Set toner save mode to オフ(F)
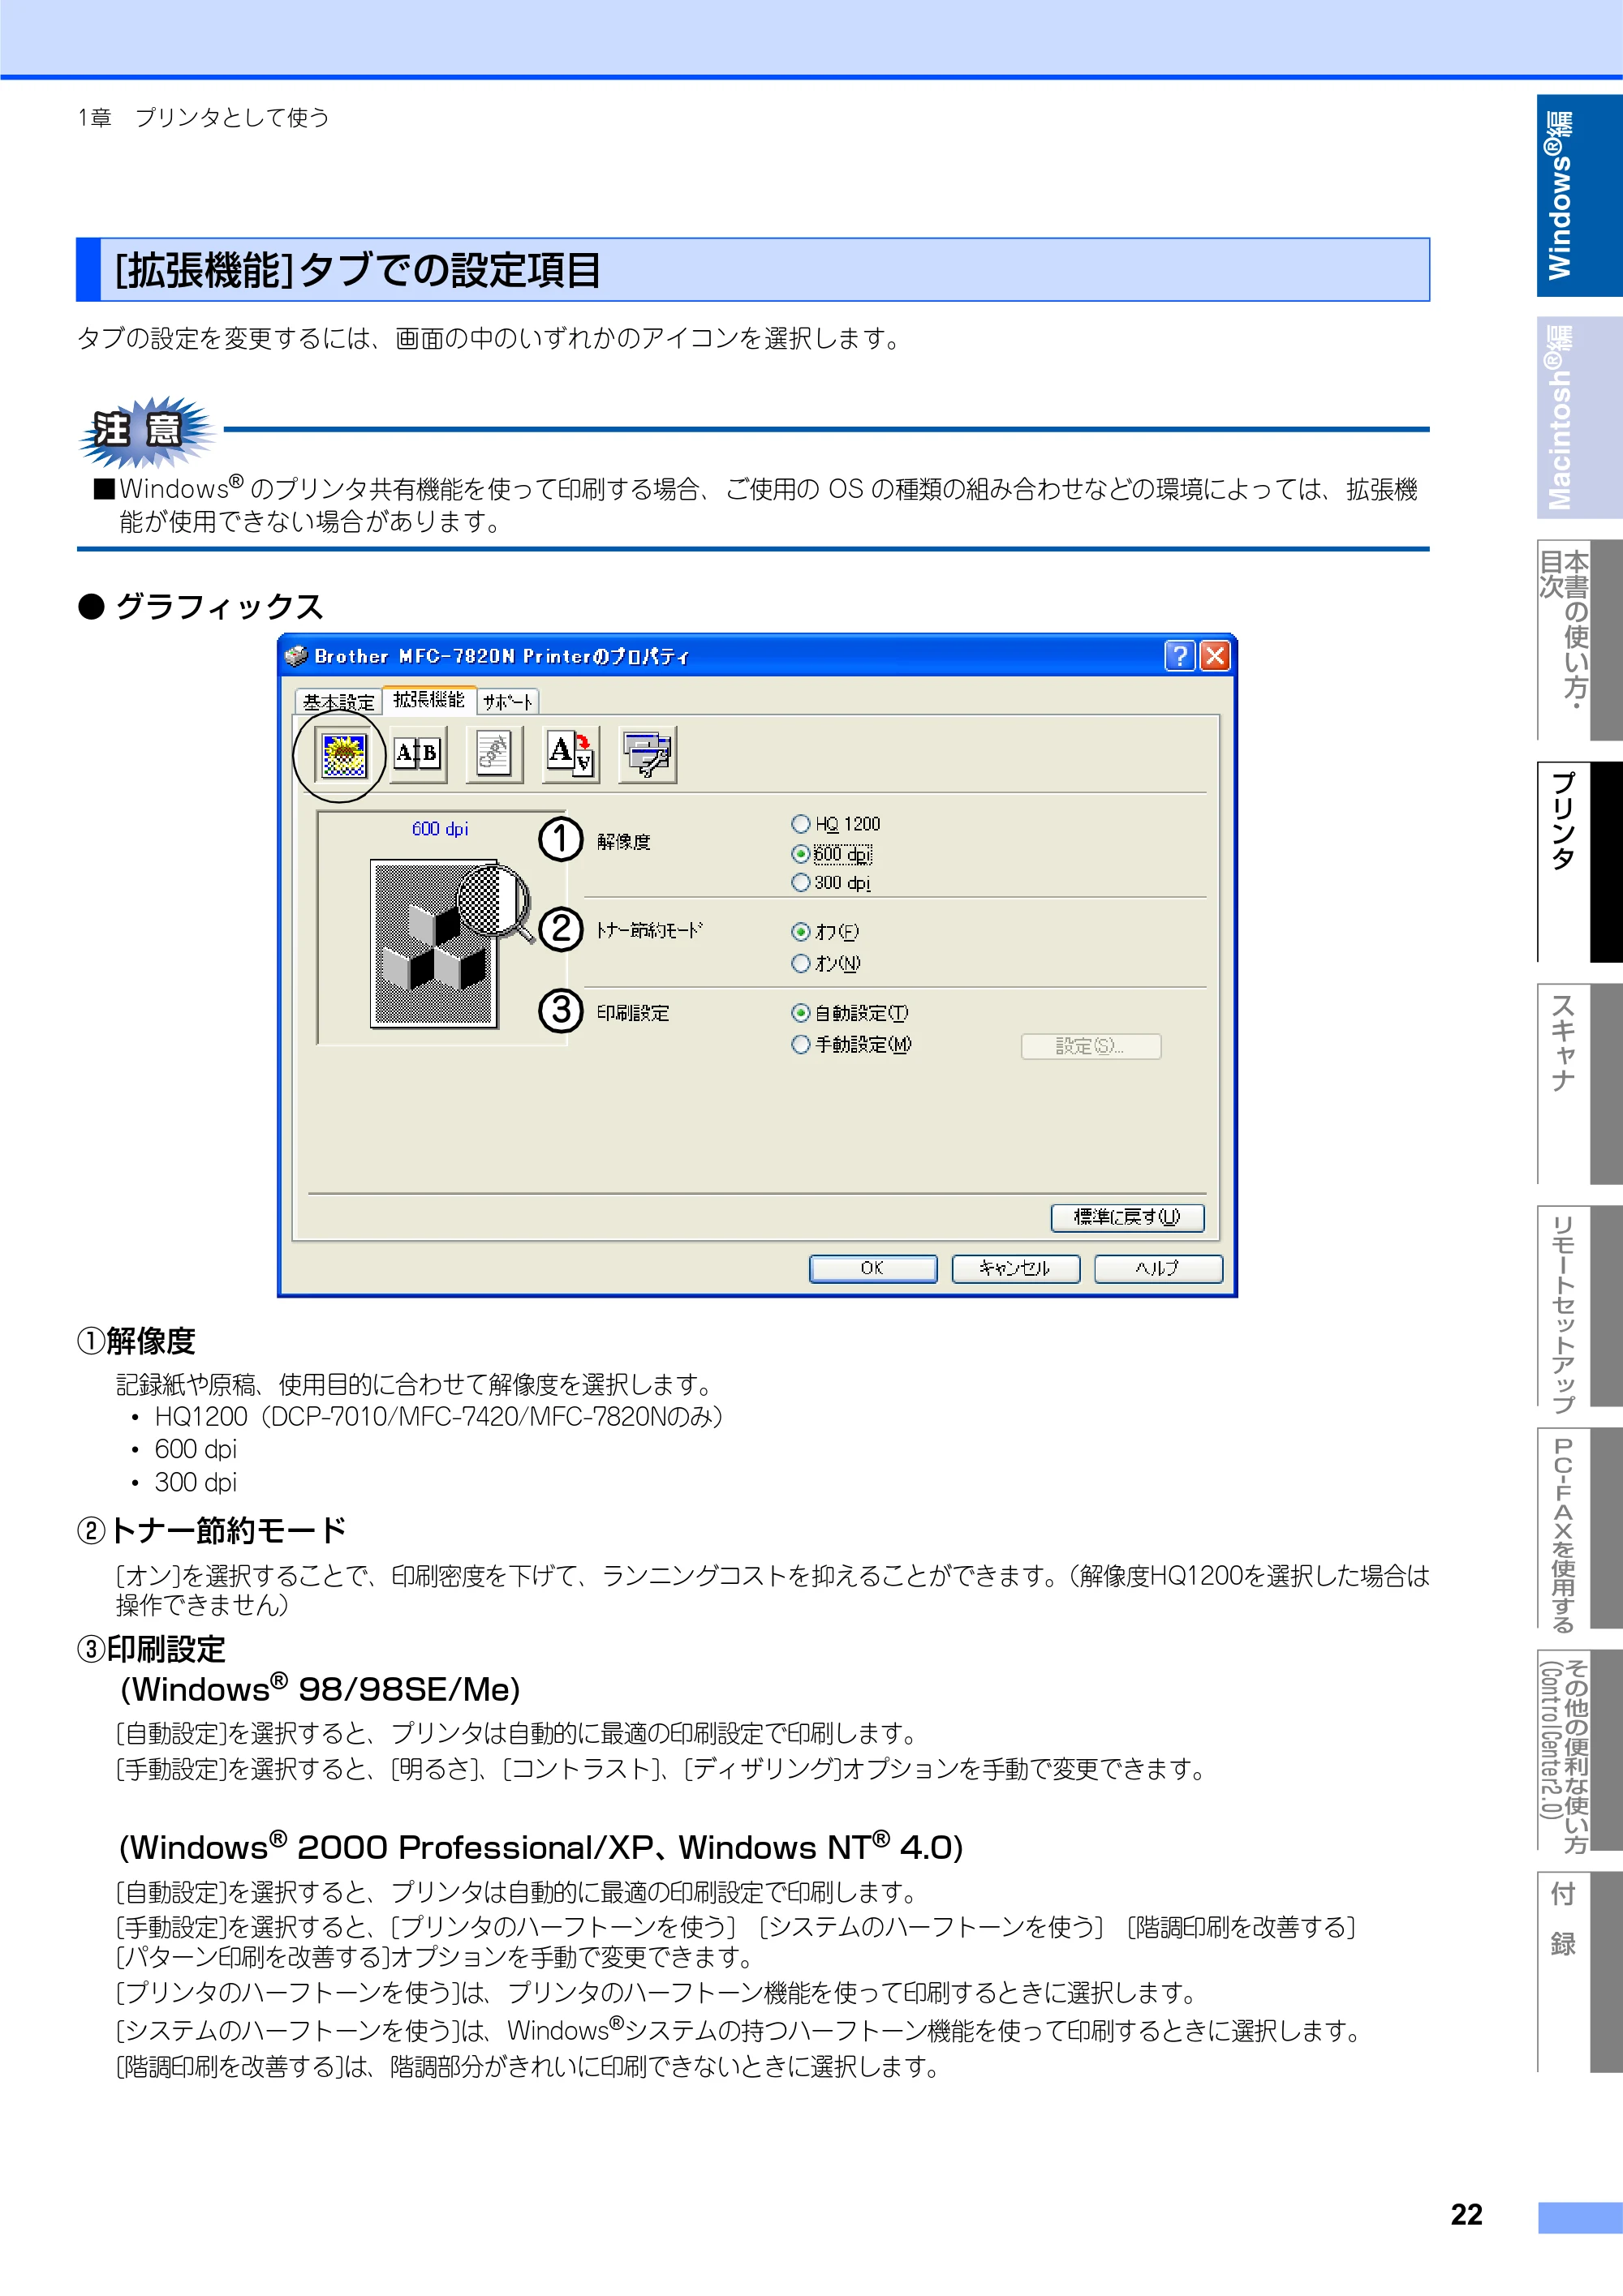This screenshot has width=1623, height=2296. pyautogui.click(x=824, y=932)
